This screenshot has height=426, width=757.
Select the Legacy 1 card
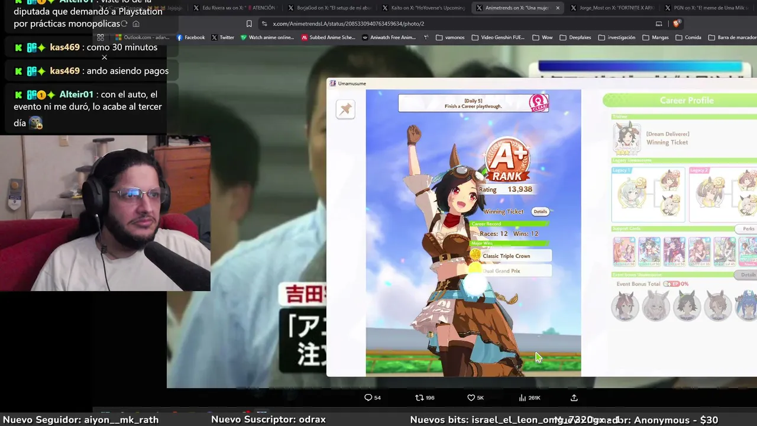coord(648,195)
